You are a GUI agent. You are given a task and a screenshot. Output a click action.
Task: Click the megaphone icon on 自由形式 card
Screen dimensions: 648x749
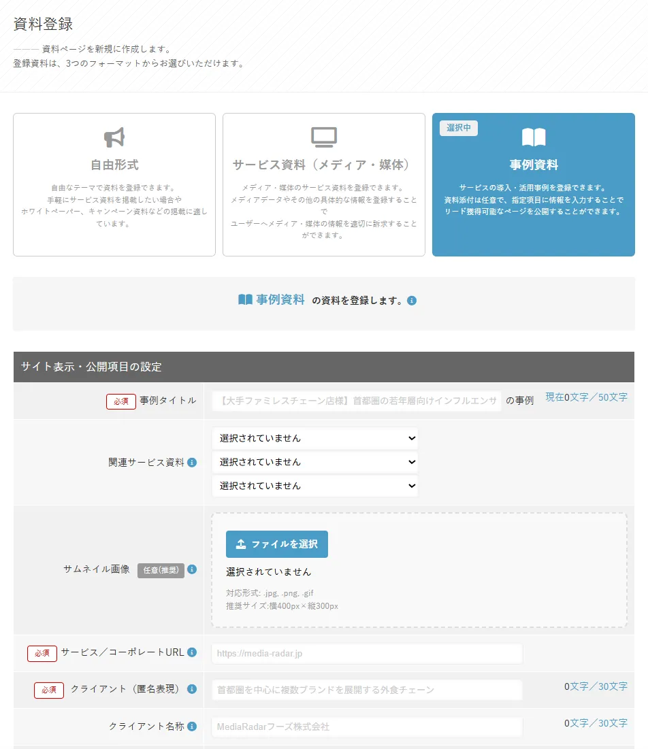point(114,137)
